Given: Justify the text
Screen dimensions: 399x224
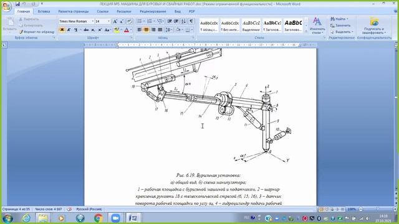Looking at the screenshot, I should pos(160,30).
